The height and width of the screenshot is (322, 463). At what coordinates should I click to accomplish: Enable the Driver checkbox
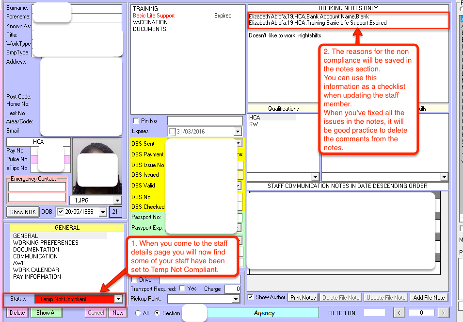point(135,280)
